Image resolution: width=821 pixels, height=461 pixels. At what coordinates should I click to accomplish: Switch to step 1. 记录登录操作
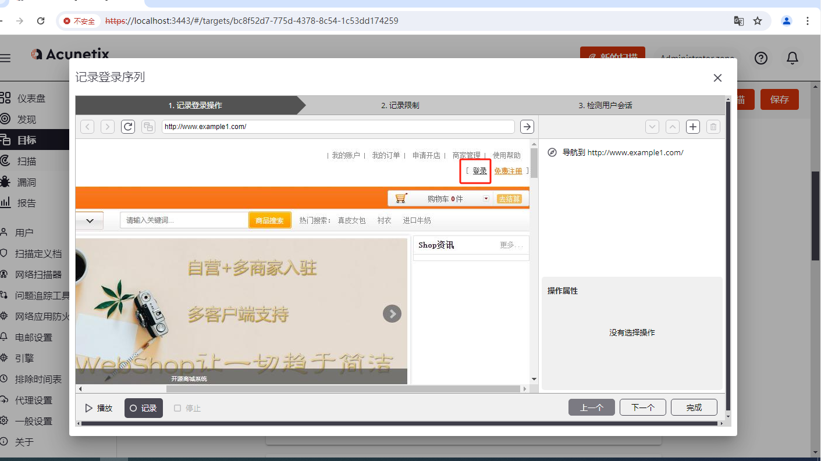pyautogui.click(x=195, y=105)
